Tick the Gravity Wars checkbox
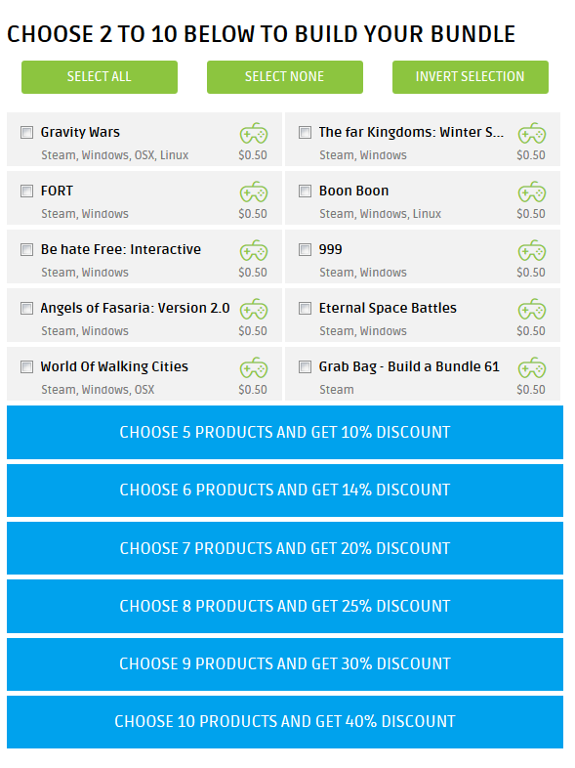Viewport: 575px width, 768px height. (x=27, y=132)
